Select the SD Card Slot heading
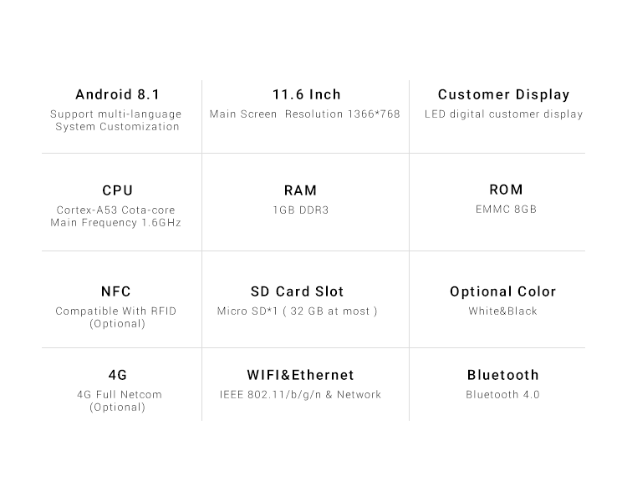 pyautogui.click(x=297, y=291)
